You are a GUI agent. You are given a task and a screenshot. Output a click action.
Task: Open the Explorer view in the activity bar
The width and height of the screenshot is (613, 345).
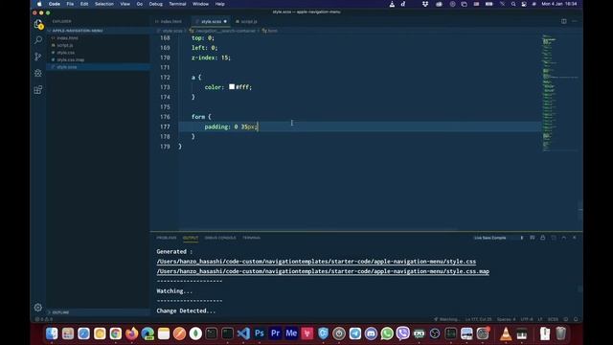[38, 24]
